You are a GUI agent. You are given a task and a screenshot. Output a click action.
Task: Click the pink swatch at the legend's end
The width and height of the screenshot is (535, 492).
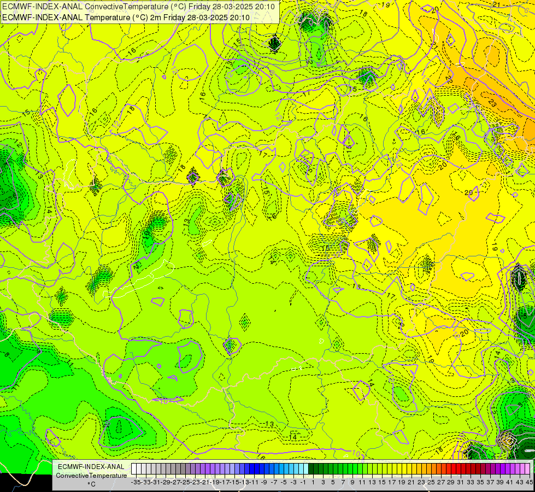[527, 468]
